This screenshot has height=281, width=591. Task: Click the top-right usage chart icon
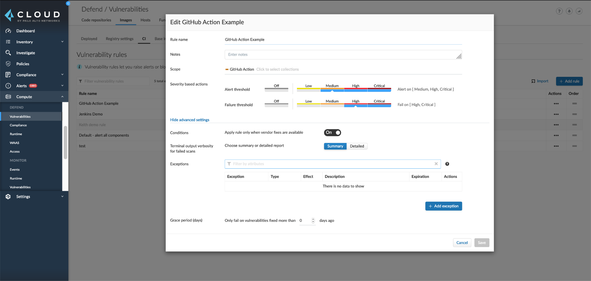coord(579,11)
